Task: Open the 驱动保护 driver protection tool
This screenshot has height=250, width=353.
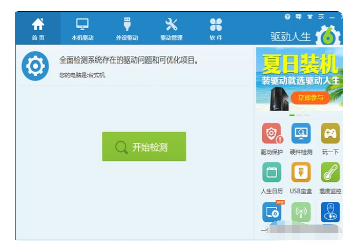Action: [272, 134]
